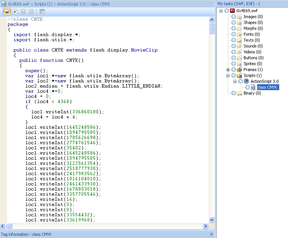This screenshot has width=288, height=238.
Task: Click the Frames folder icon in tree
Action: click(239, 69)
